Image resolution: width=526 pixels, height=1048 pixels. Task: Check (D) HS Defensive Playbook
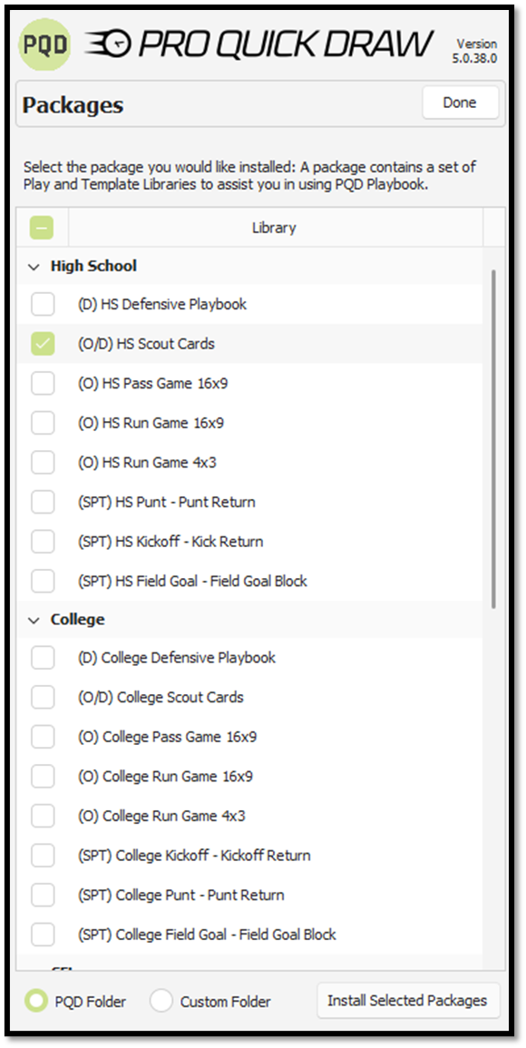(x=43, y=305)
